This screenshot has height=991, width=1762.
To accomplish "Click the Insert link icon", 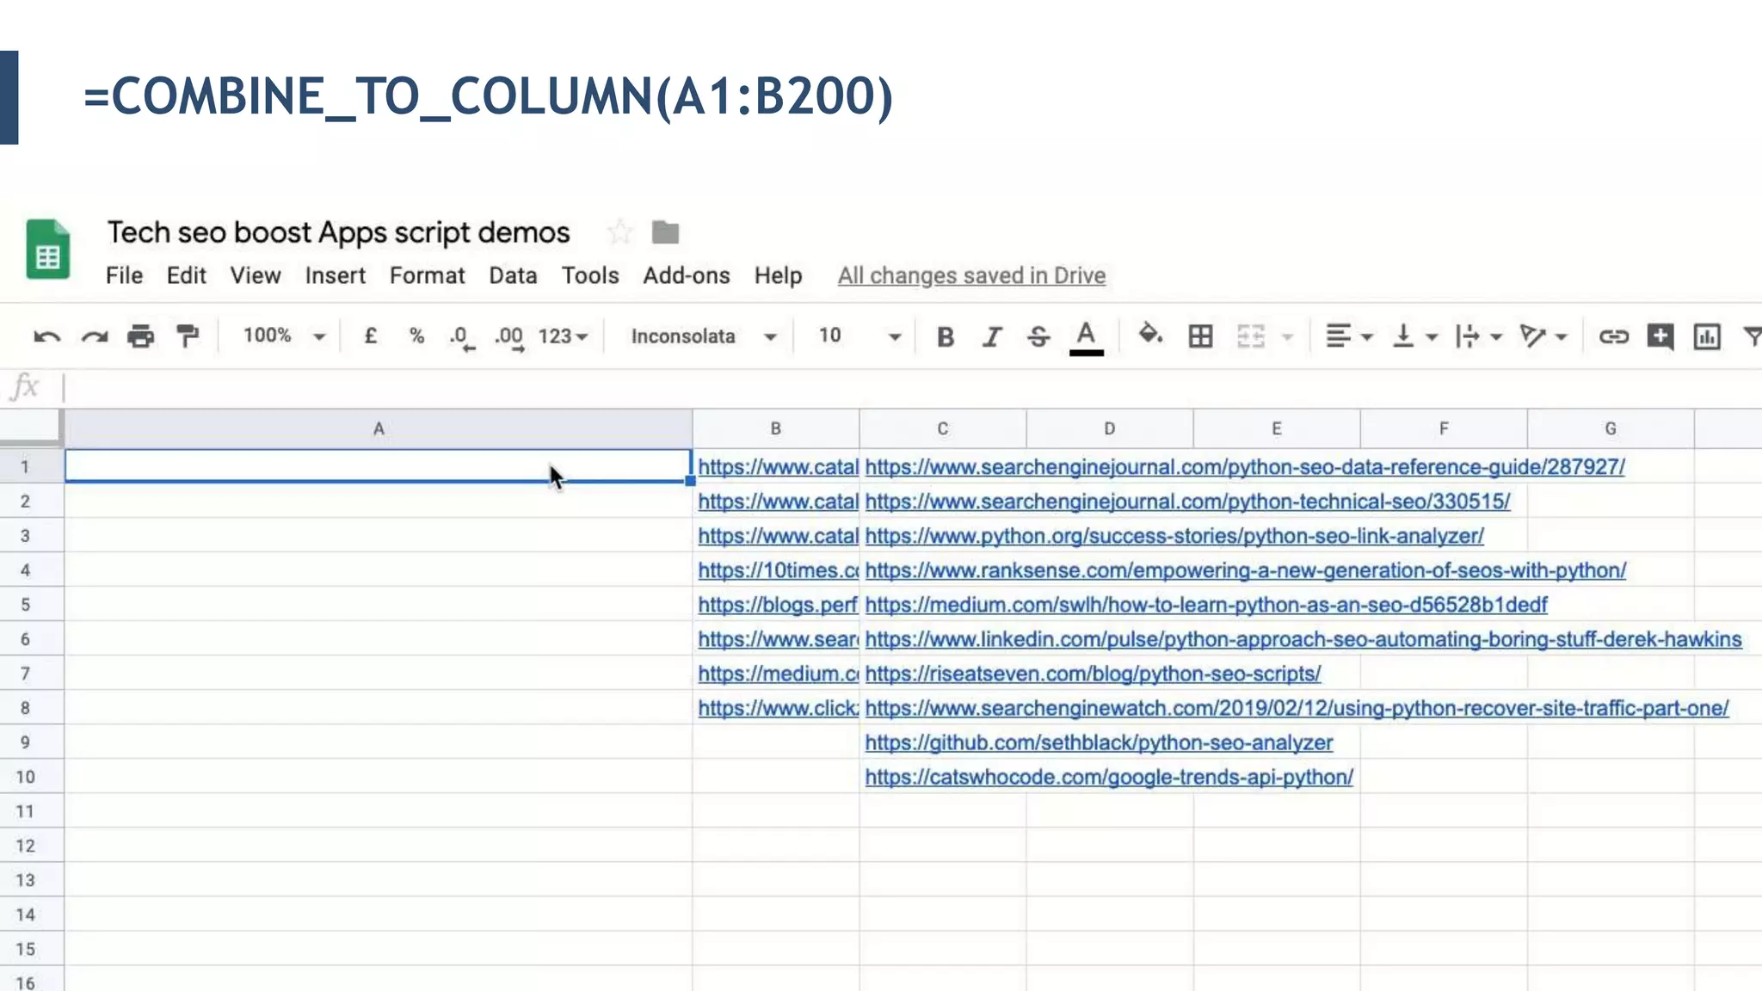I will tap(1613, 336).
